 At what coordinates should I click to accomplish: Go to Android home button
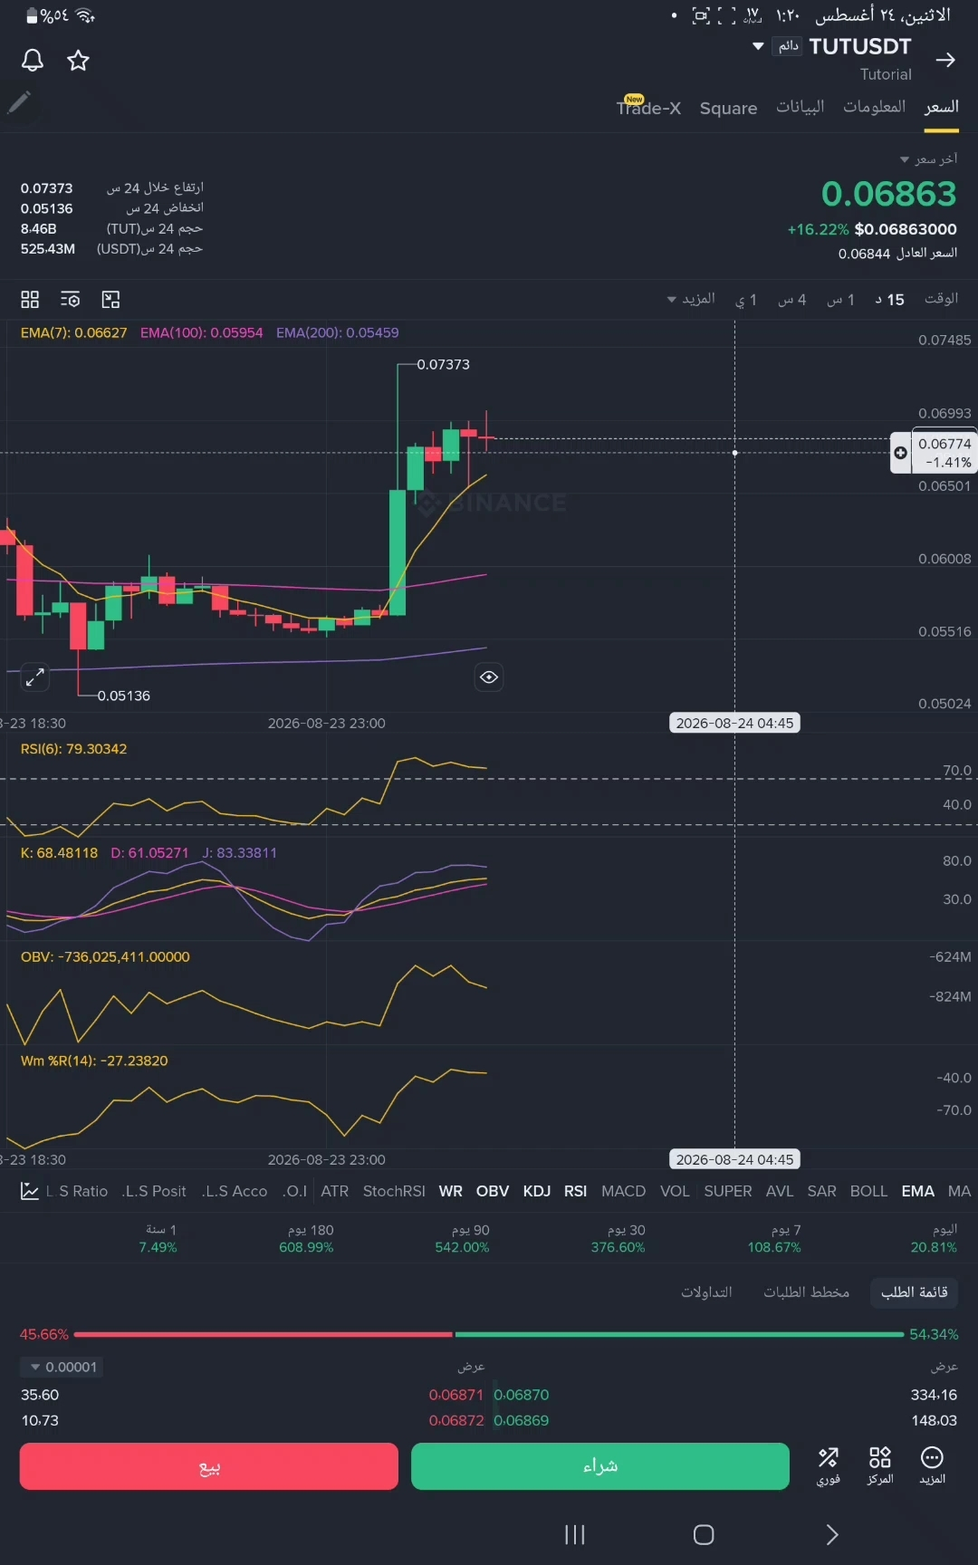click(x=704, y=1534)
